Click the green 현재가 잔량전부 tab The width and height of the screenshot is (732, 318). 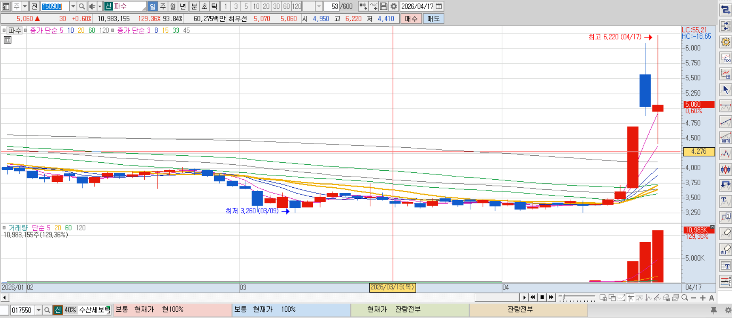[410, 309]
